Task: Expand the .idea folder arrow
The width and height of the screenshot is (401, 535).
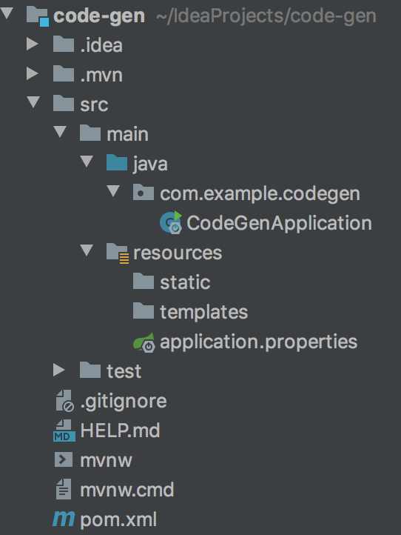Action: [x=33, y=44]
